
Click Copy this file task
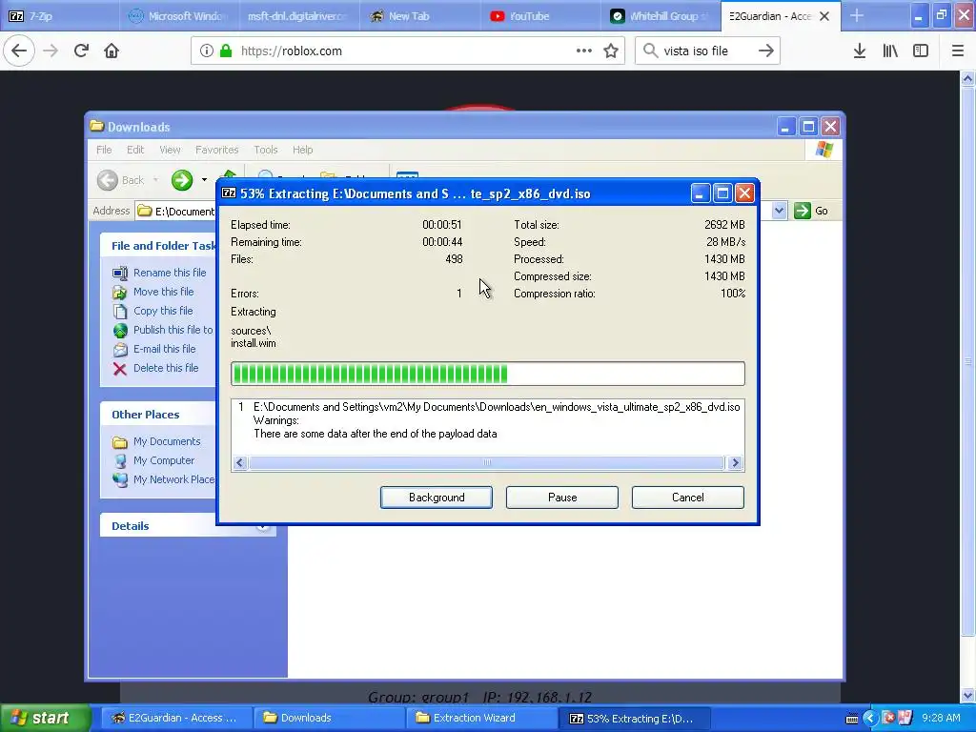[163, 311]
